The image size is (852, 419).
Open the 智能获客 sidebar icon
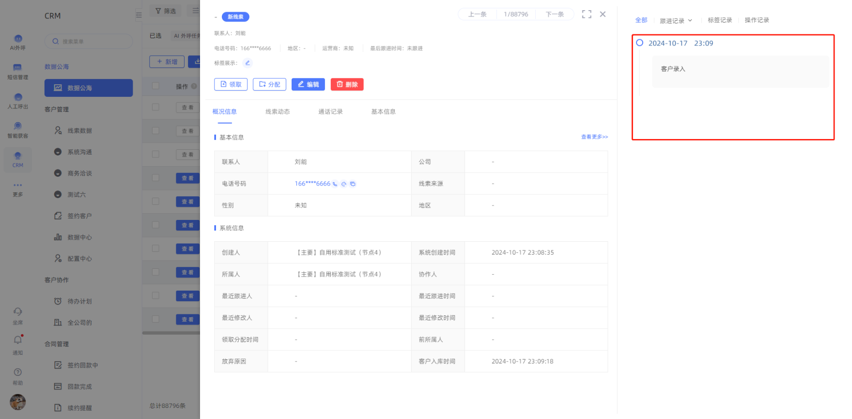(18, 130)
